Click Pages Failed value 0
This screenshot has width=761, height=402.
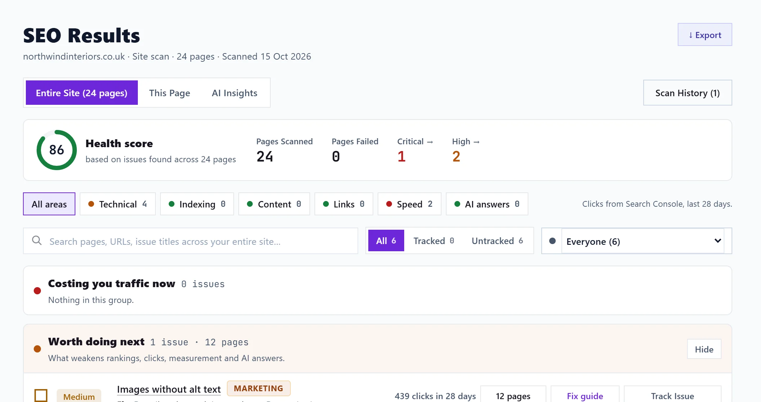(336, 156)
